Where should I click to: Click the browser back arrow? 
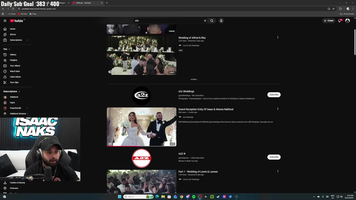pyautogui.click(x=3, y=9)
